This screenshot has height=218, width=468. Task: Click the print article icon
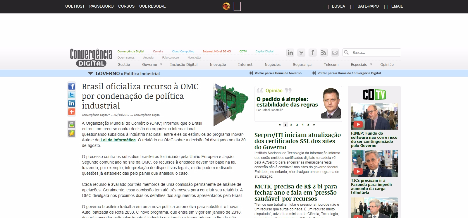click(72, 124)
